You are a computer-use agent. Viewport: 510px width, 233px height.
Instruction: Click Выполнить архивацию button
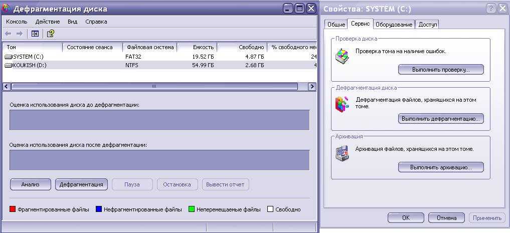[441, 167]
